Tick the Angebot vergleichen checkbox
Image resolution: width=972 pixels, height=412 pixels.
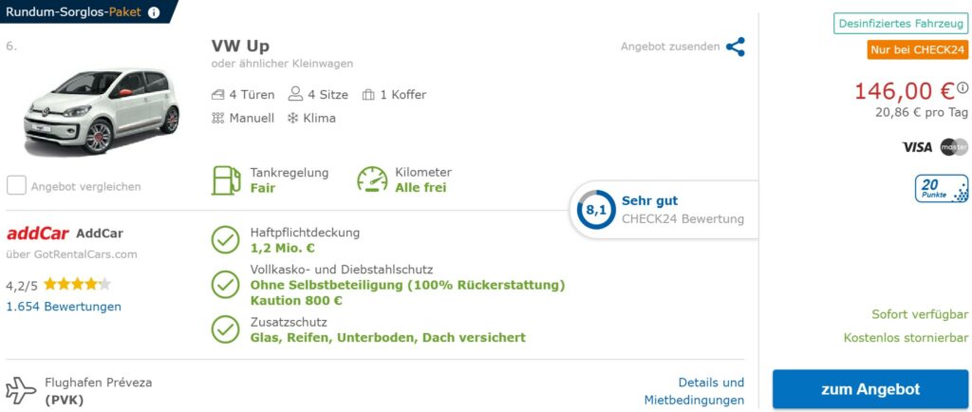coord(16,185)
